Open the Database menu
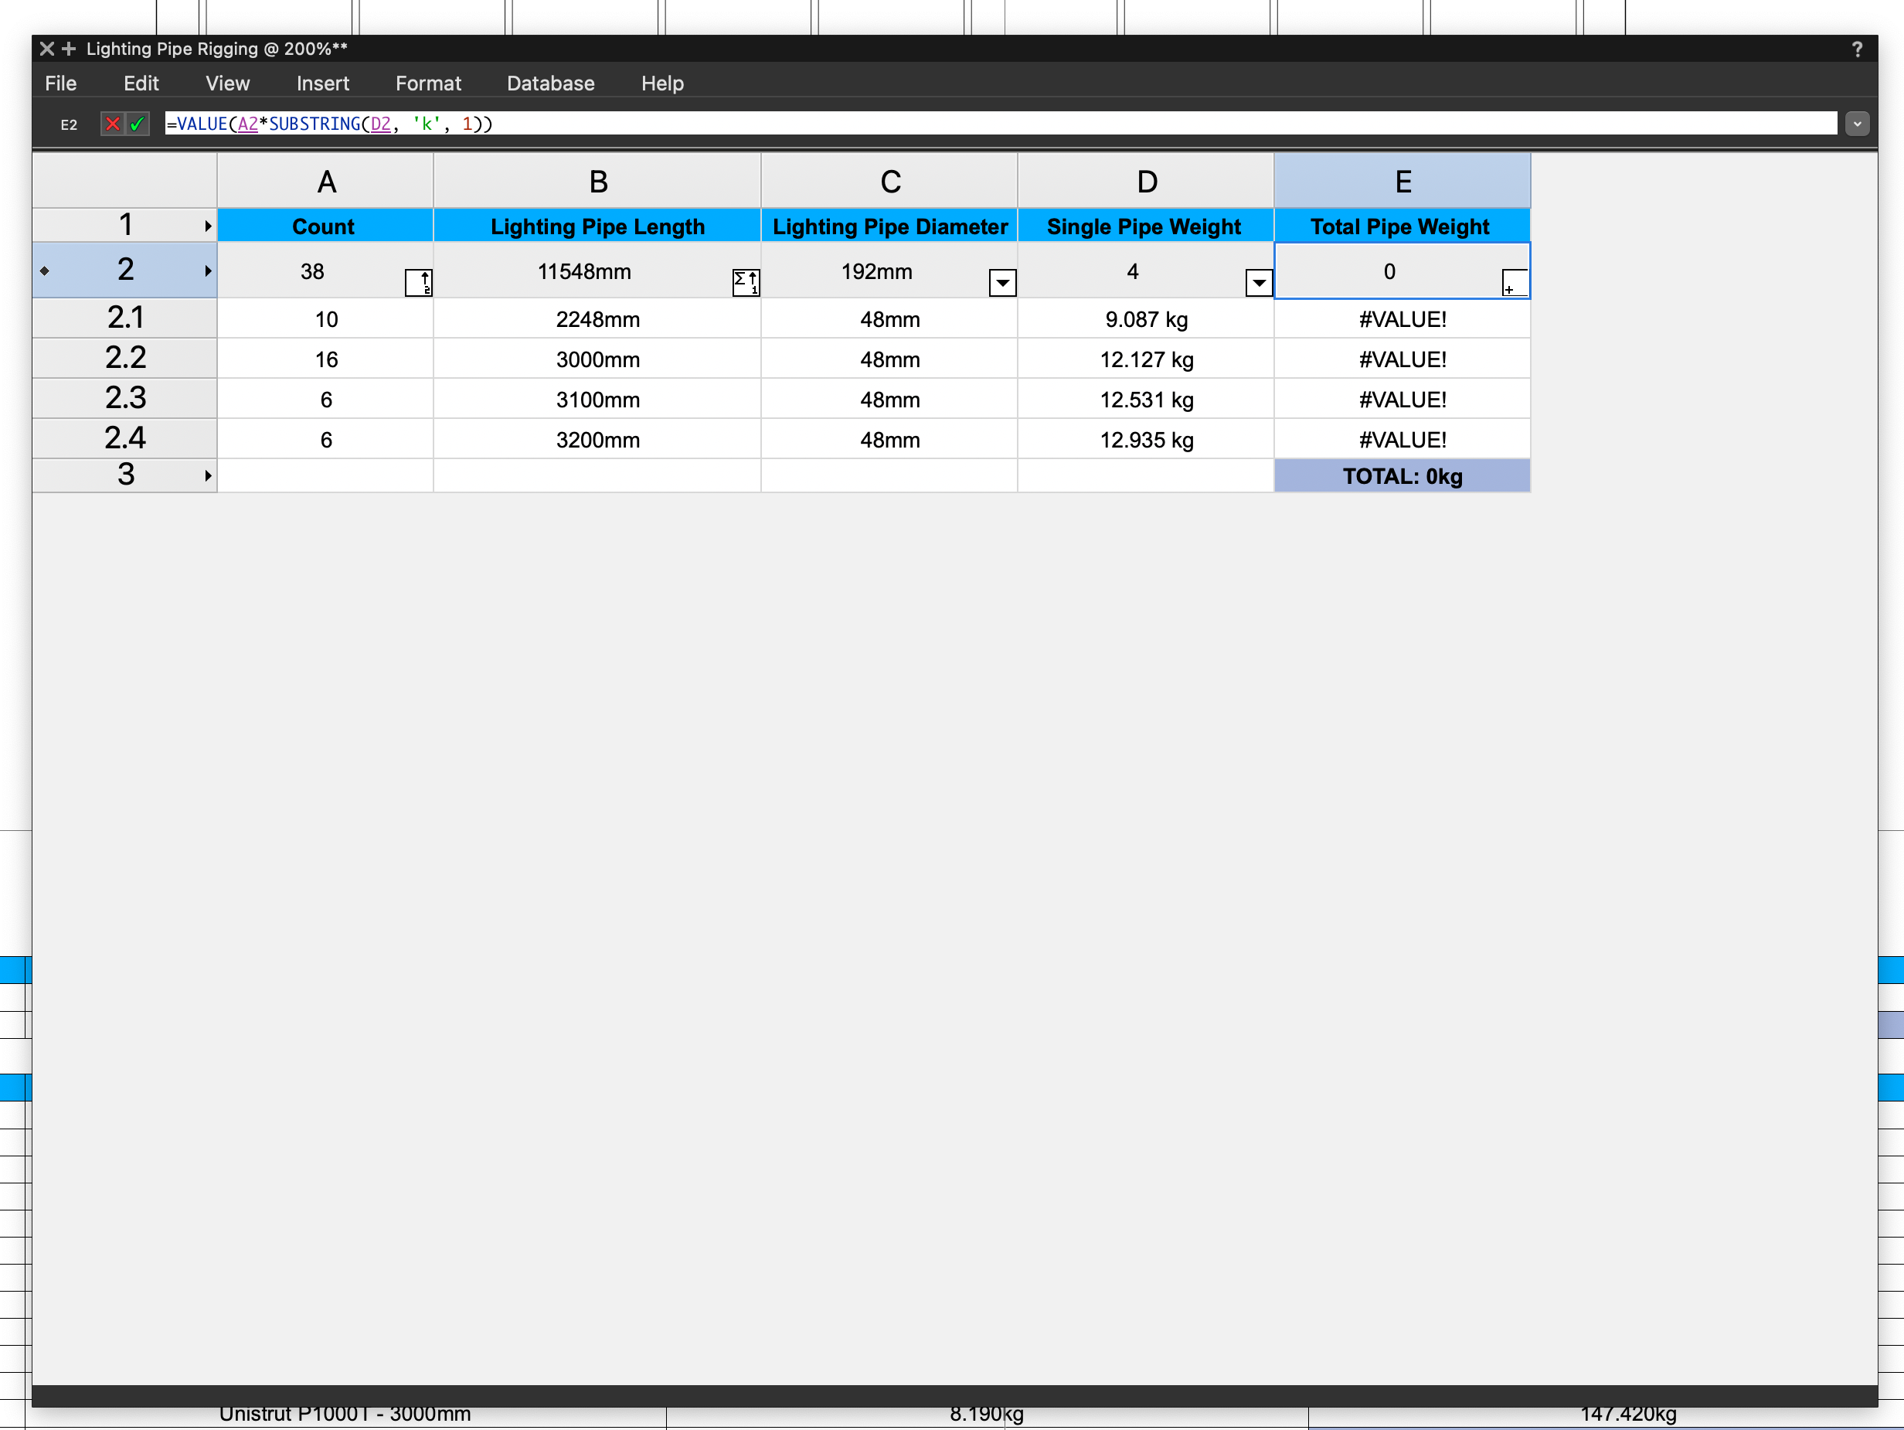 click(x=550, y=83)
